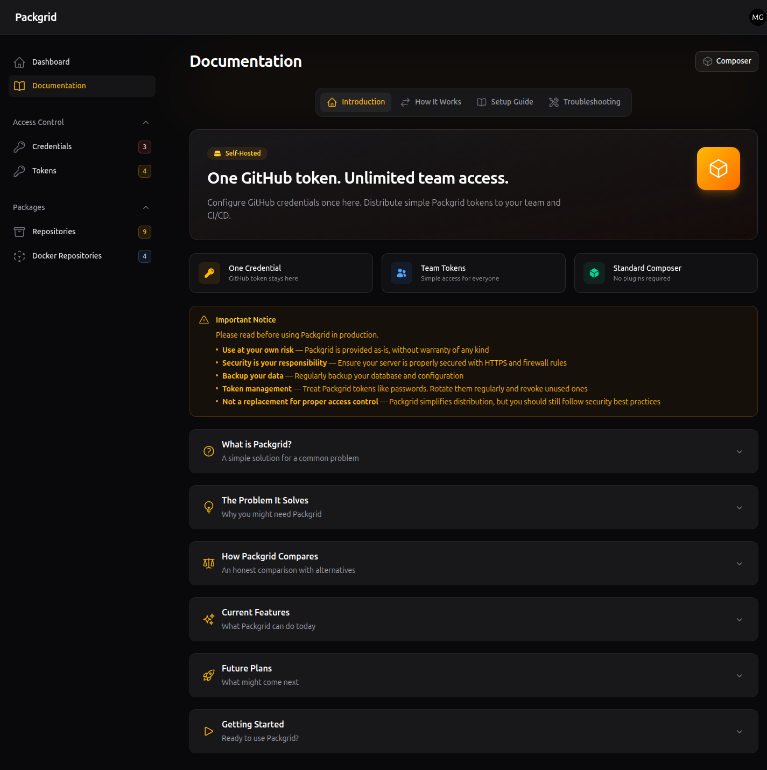Click the Setup Guide book icon

(482, 102)
